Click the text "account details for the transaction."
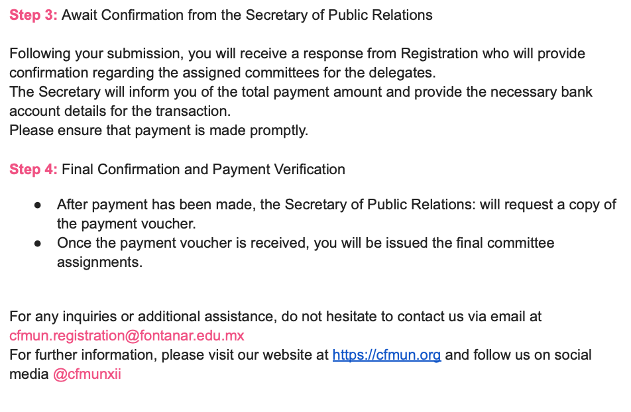This screenshot has height=412, width=631. 120,111
